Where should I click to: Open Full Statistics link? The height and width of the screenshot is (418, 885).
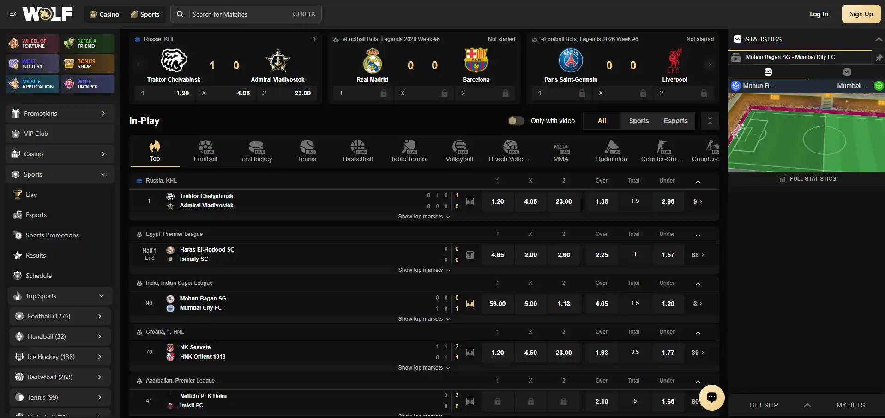[x=807, y=179]
